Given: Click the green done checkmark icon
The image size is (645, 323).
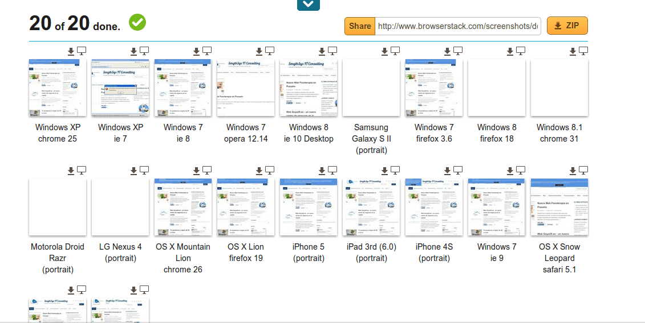Looking at the screenshot, I should coord(137,23).
